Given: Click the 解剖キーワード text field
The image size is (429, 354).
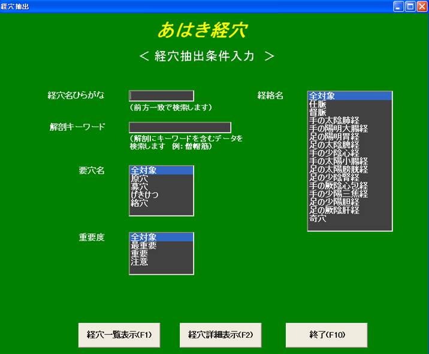Looking at the screenshot, I should click(x=180, y=127).
